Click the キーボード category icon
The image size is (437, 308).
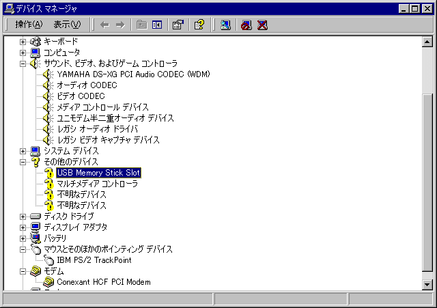coord(36,42)
